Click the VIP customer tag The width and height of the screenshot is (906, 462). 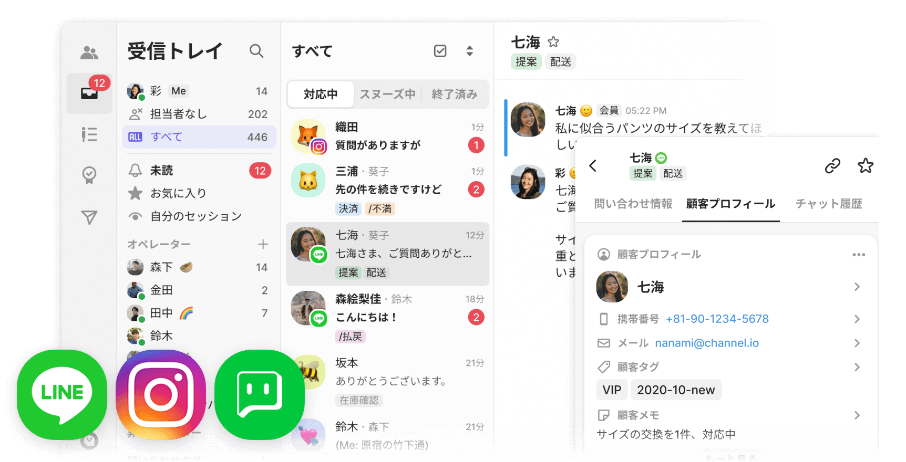coord(612,390)
